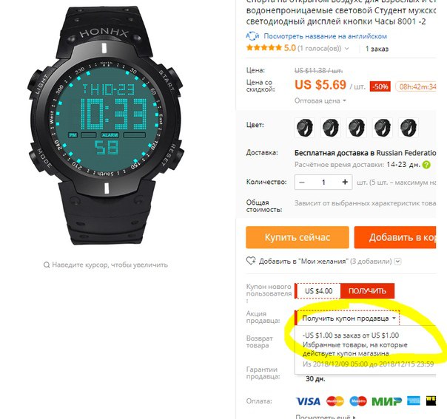Click the American Express payment icon
The image size is (447, 419).
(414, 401)
